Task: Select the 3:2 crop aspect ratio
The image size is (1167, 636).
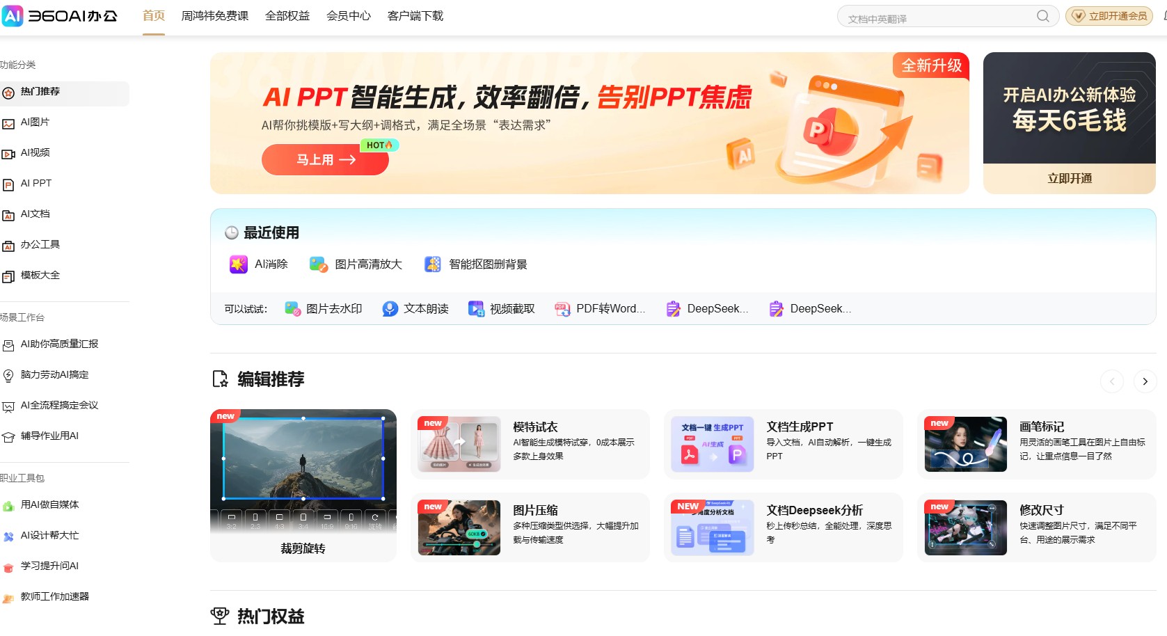Action: [232, 520]
